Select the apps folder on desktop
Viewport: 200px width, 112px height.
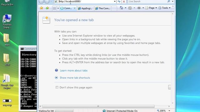point(7,40)
